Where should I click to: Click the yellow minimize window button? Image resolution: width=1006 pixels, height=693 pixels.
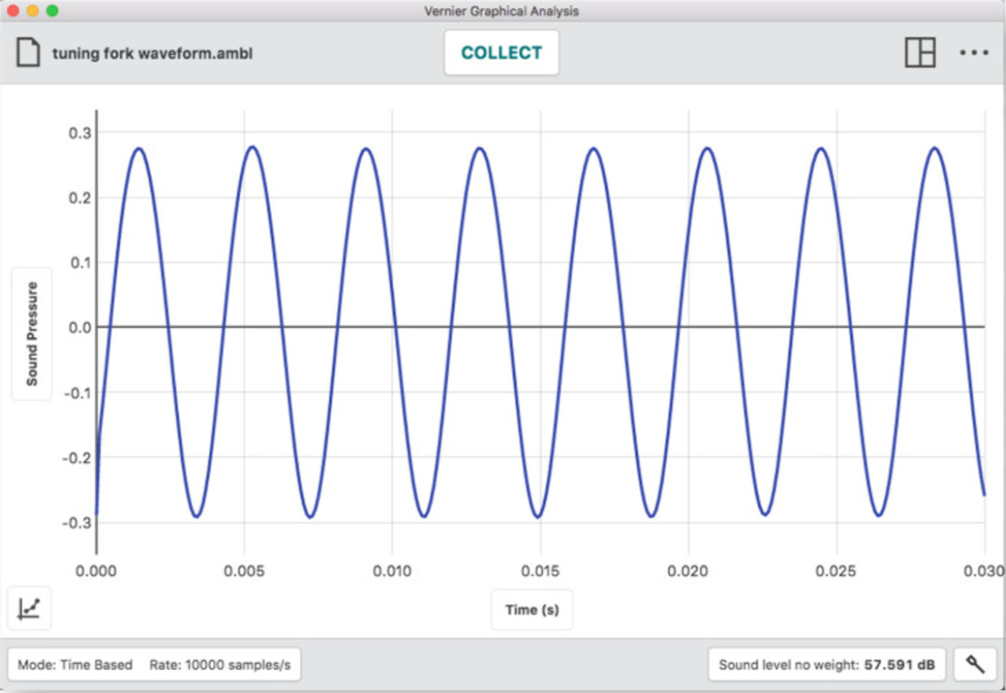32,11
